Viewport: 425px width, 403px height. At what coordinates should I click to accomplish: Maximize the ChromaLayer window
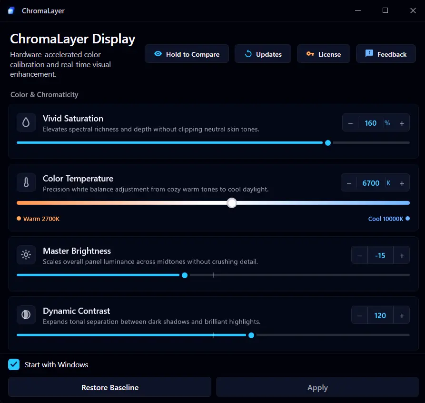(385, 10)
